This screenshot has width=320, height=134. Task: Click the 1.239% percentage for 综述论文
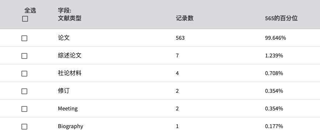click(274, 56)
